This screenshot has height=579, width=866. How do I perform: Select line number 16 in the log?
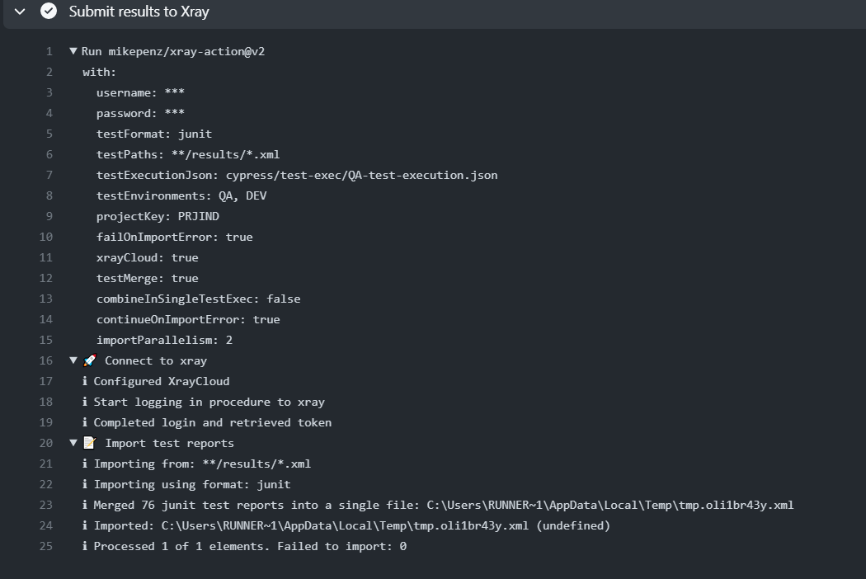46,360
